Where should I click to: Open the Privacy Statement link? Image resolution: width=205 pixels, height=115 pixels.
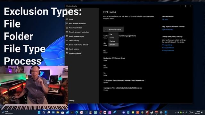pyautogui.click(x=168, y=50)
